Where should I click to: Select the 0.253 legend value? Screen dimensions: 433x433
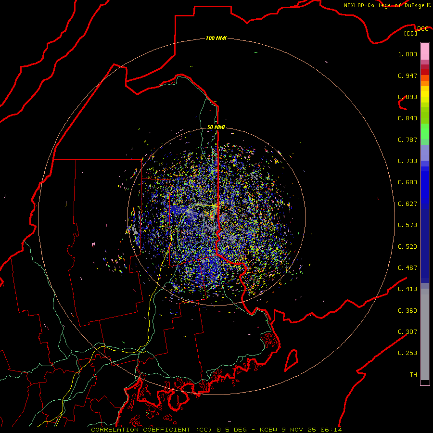point(408,353)
